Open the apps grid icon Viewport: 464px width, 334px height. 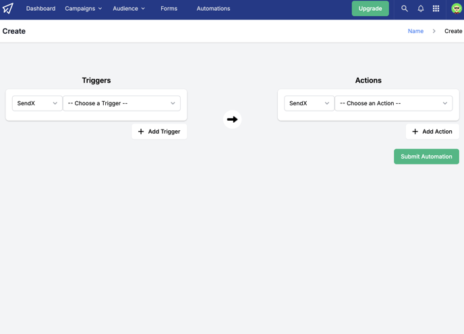tap(436, 9)
